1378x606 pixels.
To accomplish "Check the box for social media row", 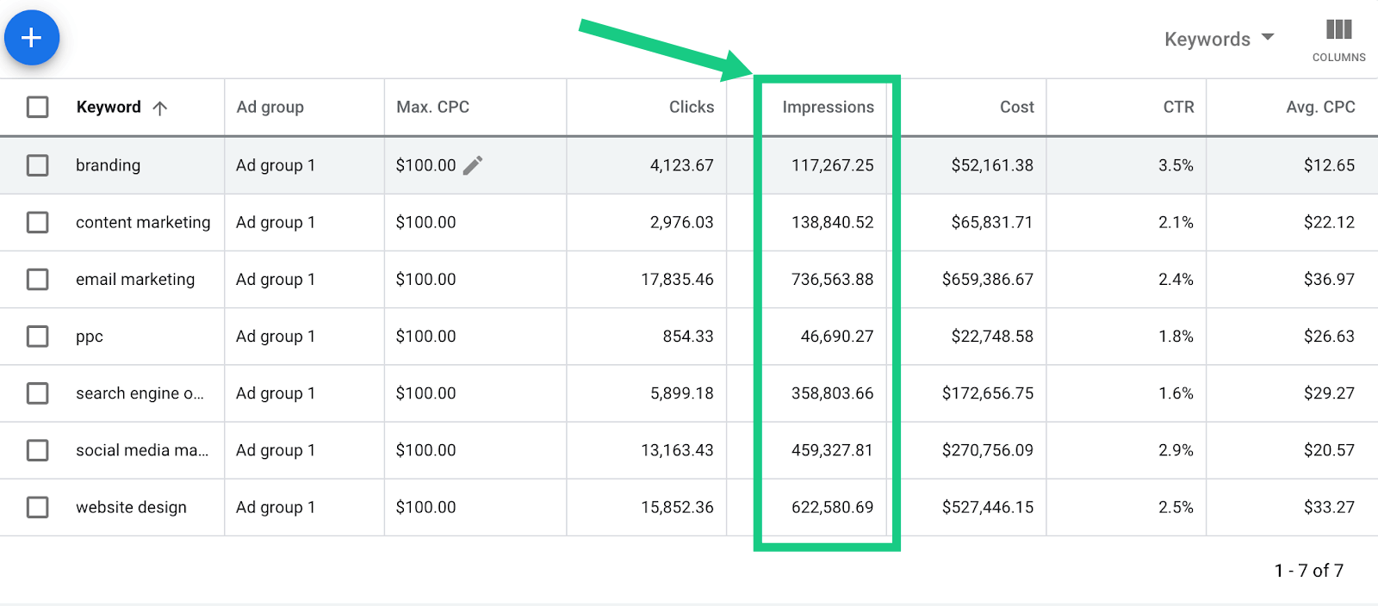I will (x=38, y=450).
